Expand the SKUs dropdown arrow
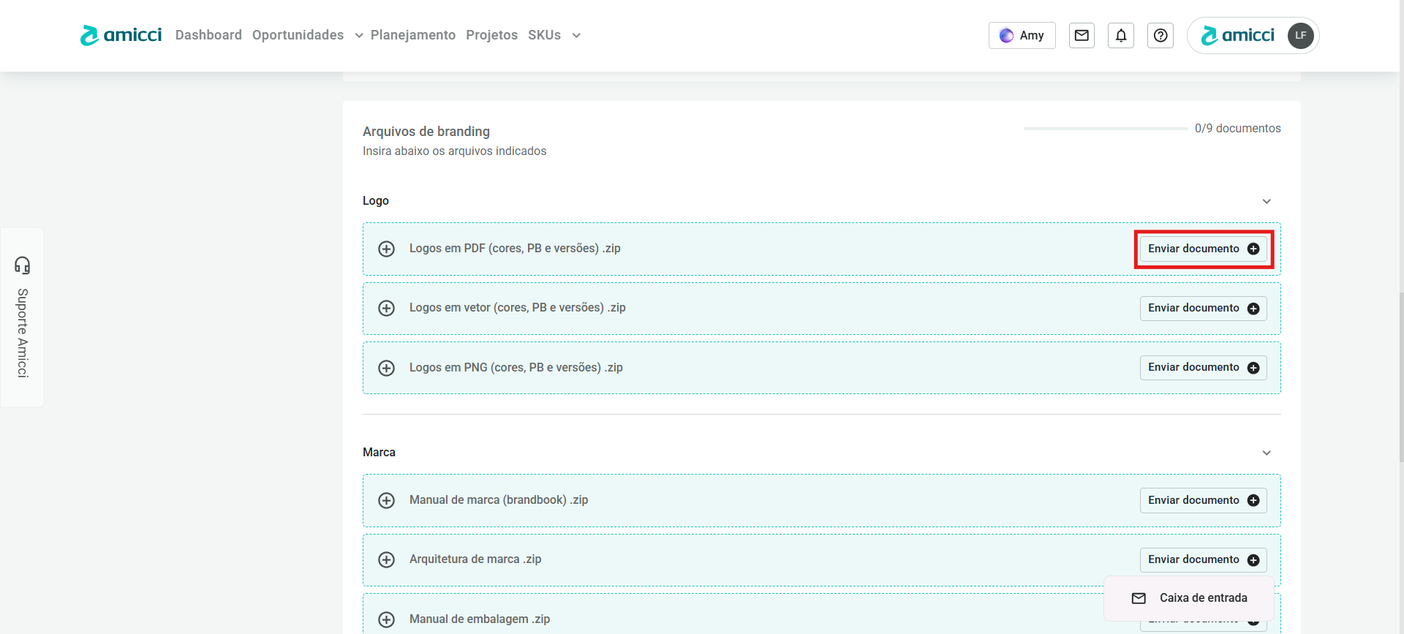This screenshot has height=634, width=1404. point(576,36)
